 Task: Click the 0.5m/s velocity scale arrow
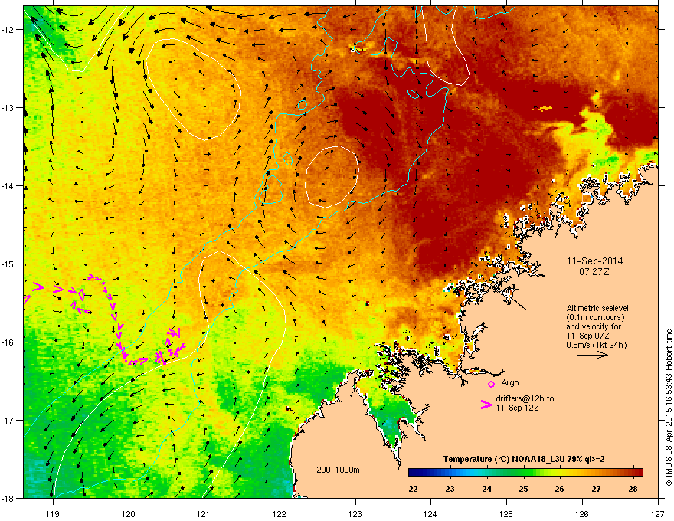click(x=592, y=355)
